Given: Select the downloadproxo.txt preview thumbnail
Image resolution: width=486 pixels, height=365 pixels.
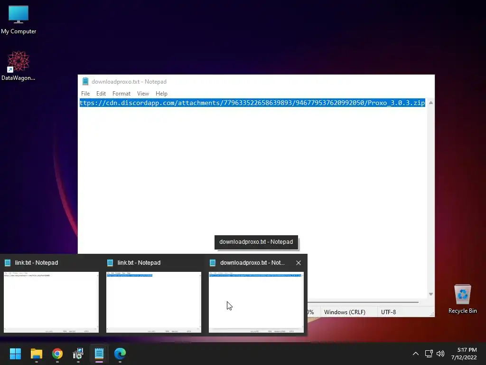Looking at the screenshot, I should click(256, 302).
